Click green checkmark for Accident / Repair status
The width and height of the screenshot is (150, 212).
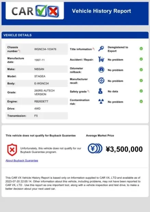[x=141, y=59]
